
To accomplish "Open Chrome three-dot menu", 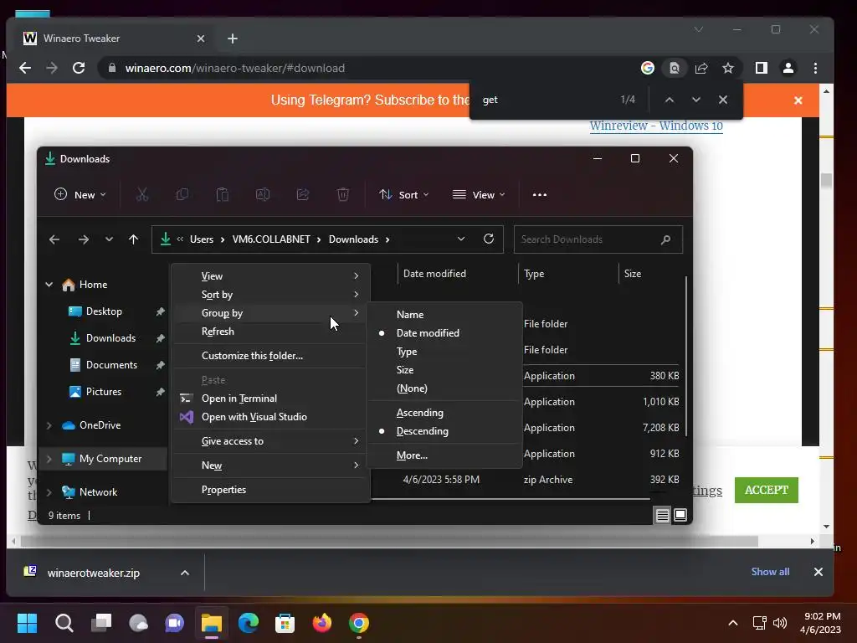I will click(815, 68).
